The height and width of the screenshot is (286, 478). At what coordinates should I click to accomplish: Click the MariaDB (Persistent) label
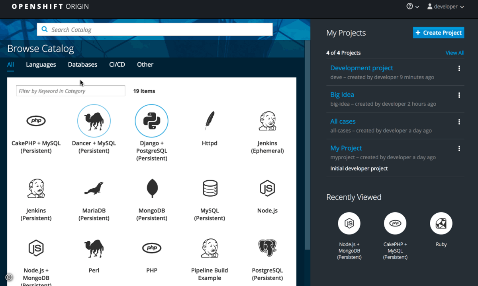pyautogui.click(x=94, y=214)
